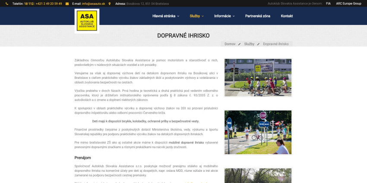Image resolution: width=367 pixels, height=183 pixels.
Task: Click the ASA Autoklub Slovakia Assistance logo
Action: tap(87, 21)
